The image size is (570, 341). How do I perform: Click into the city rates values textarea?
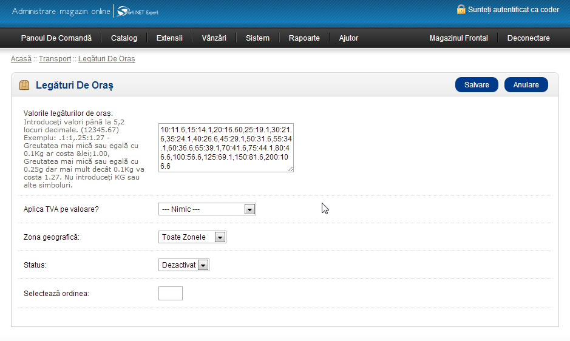(226, 147)
